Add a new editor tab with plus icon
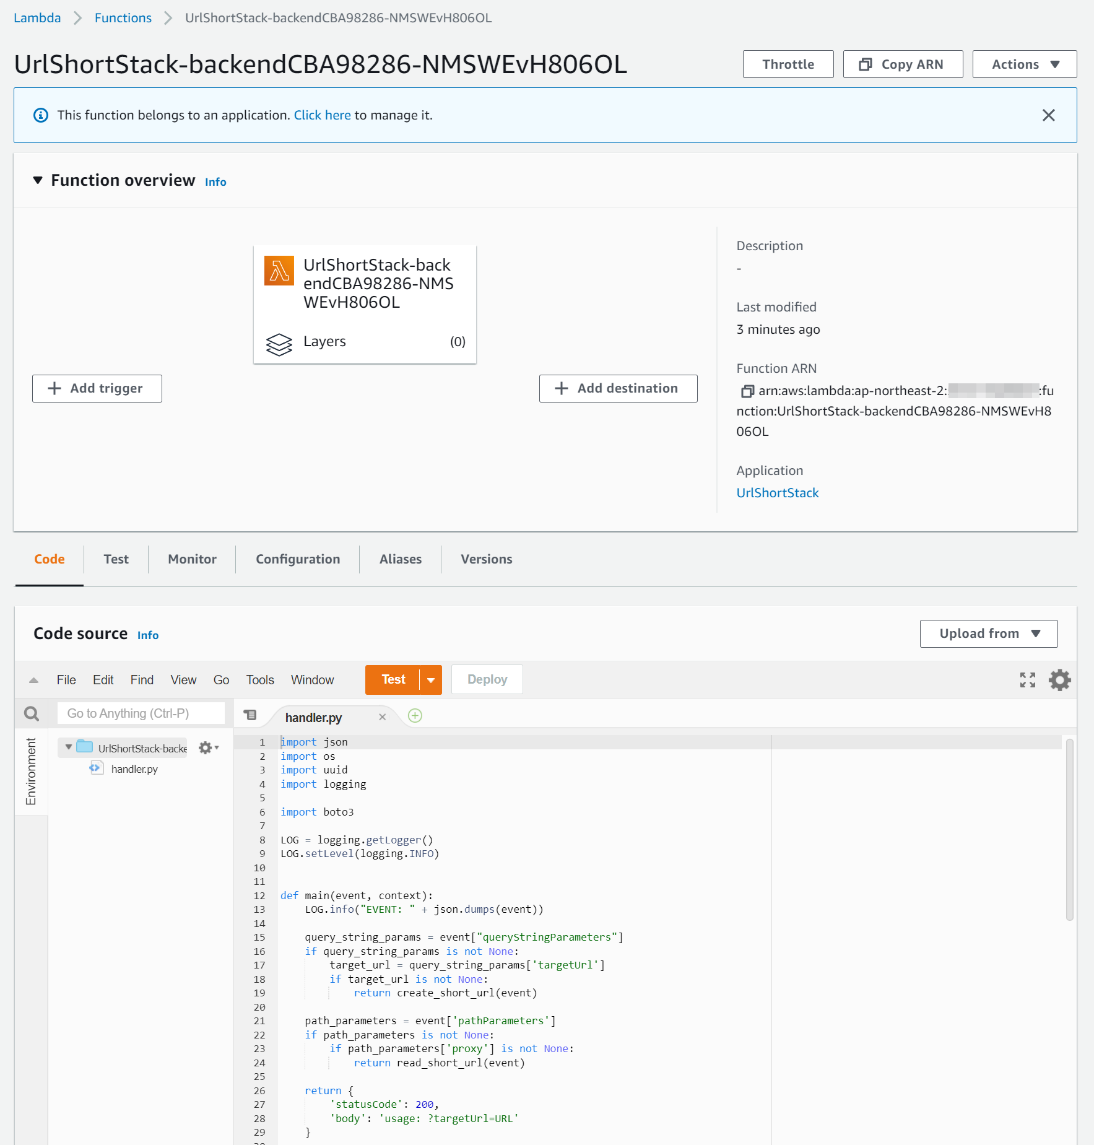 tap(415, 716)
